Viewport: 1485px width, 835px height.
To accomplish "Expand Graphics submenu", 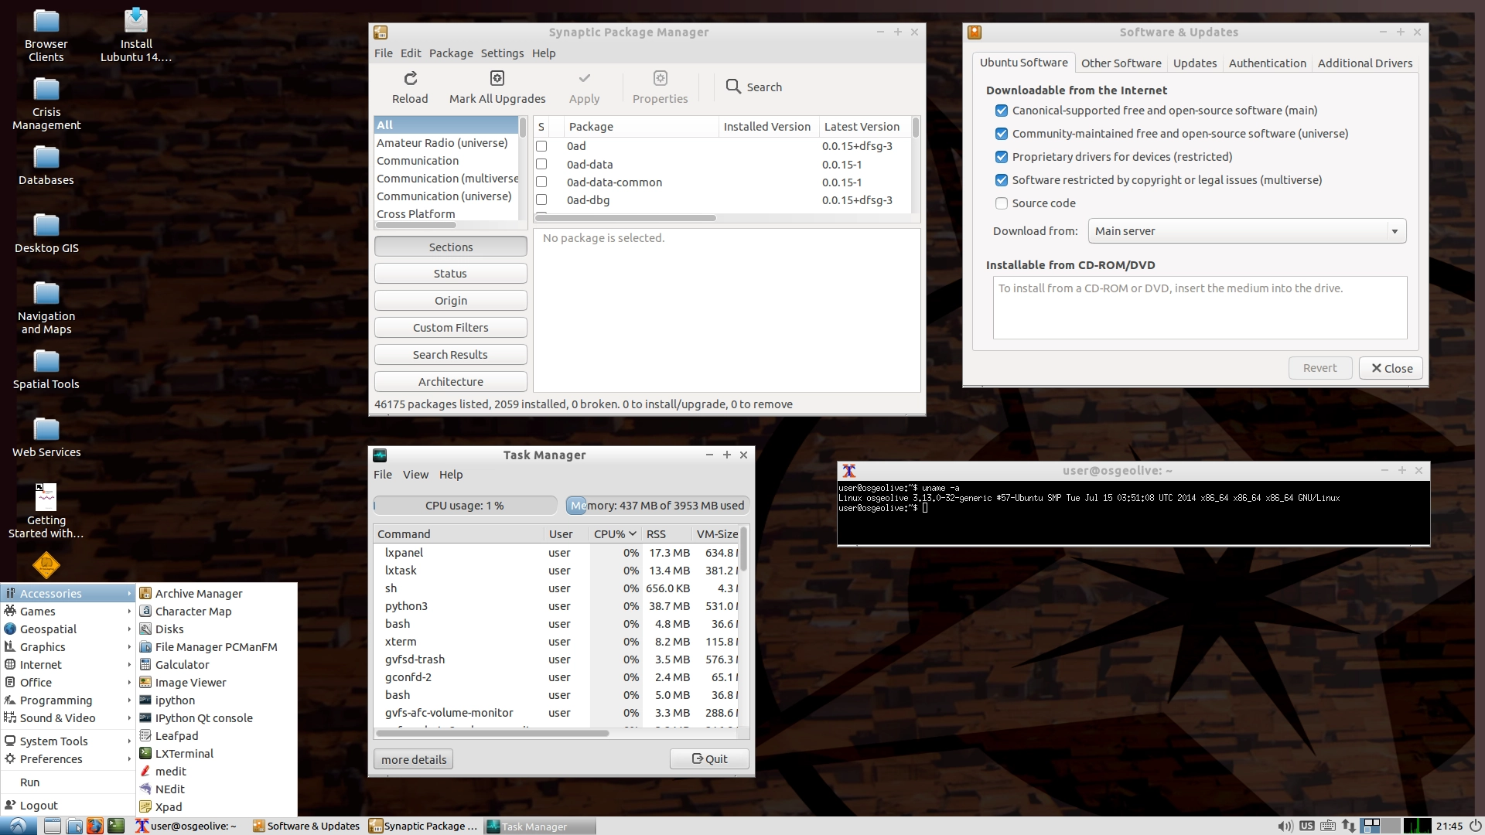I will 68,646.
